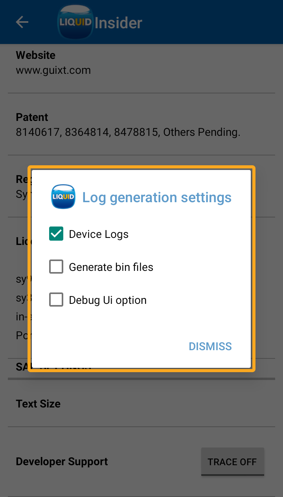This screenshot has width=283, height=497.
Task: Tick the Debug Ui option checkbox
Action: tap(56, 300)
